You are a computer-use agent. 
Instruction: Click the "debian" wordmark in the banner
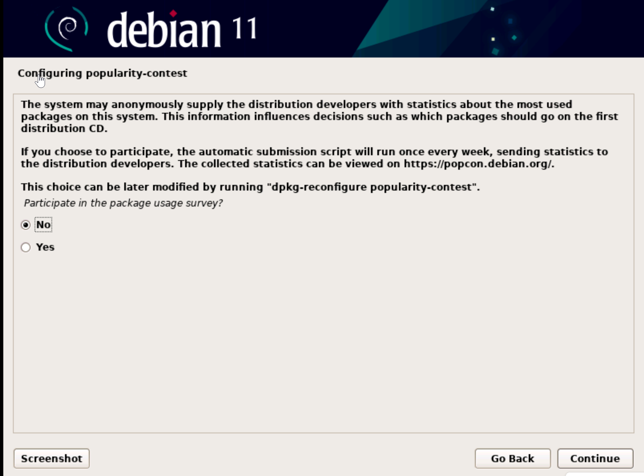click(x=164, y=29)
